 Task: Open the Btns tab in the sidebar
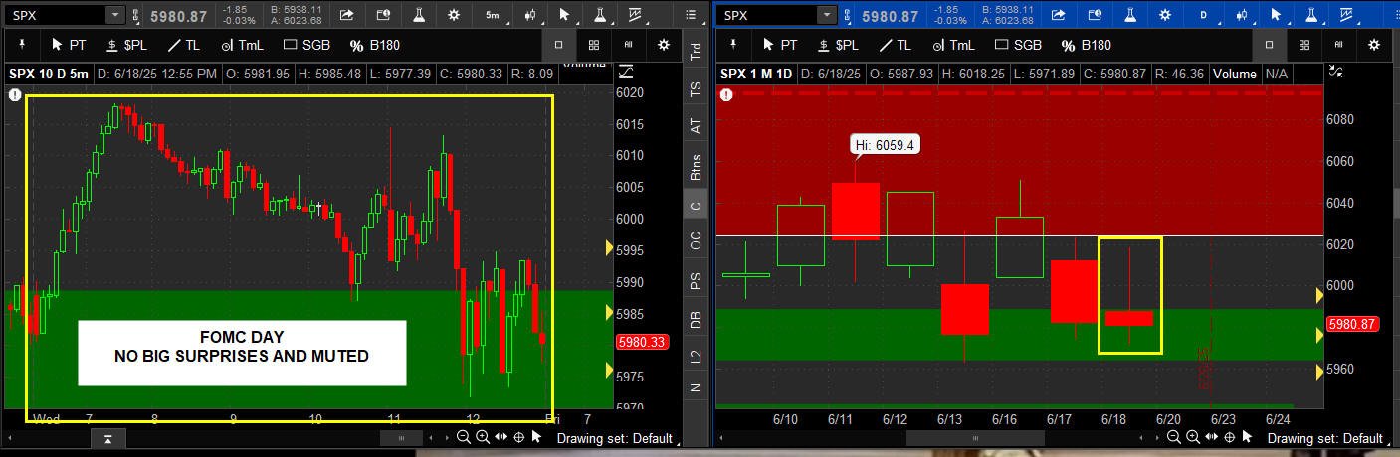696,167
